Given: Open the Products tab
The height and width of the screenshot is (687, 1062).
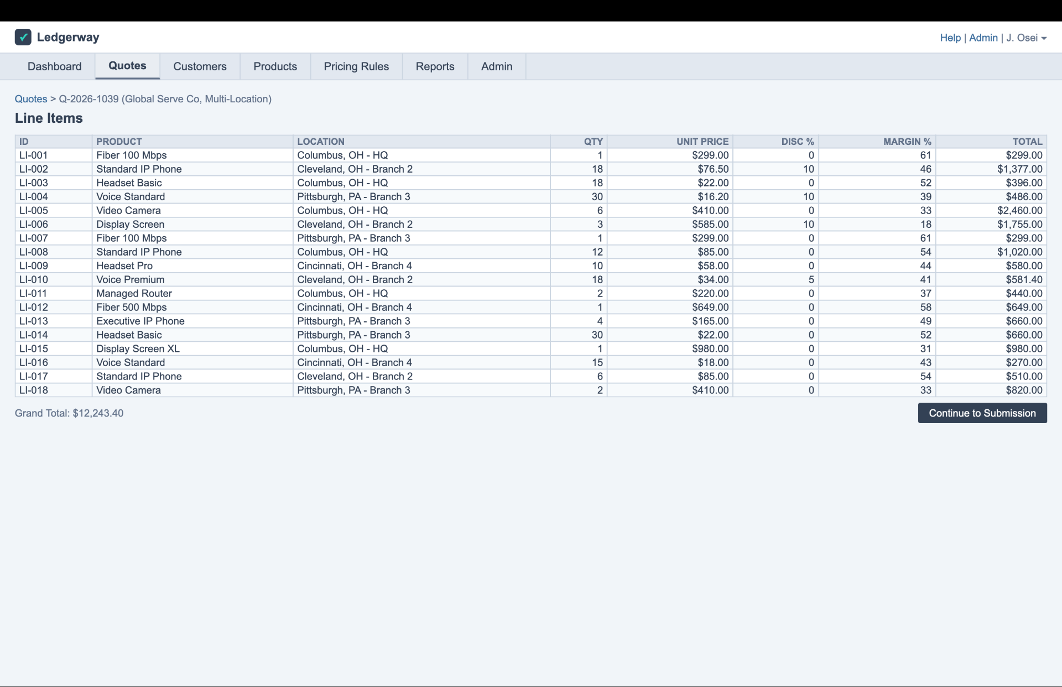Looking at the screenshot, I should click(275, 66).
